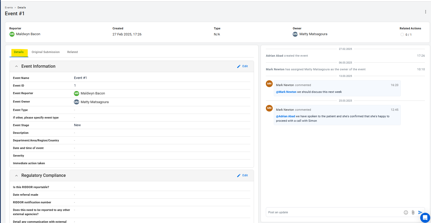Viewport: 431px width, 223px height.
Task: Collapse the Event Information section
Action: (x=16, y=66)
